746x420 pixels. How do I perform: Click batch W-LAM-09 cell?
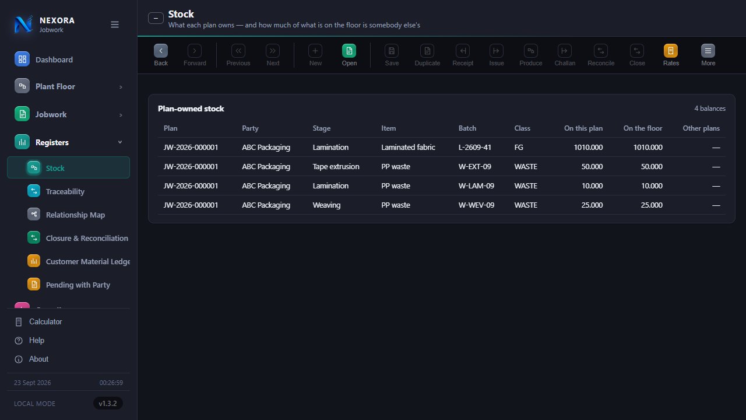click(477, 186)
